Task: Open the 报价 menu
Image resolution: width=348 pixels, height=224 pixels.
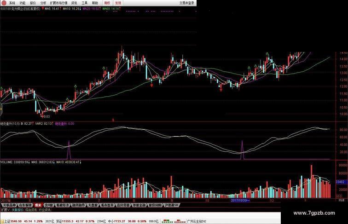Action: pyautogui.click(x=33, y=3)
